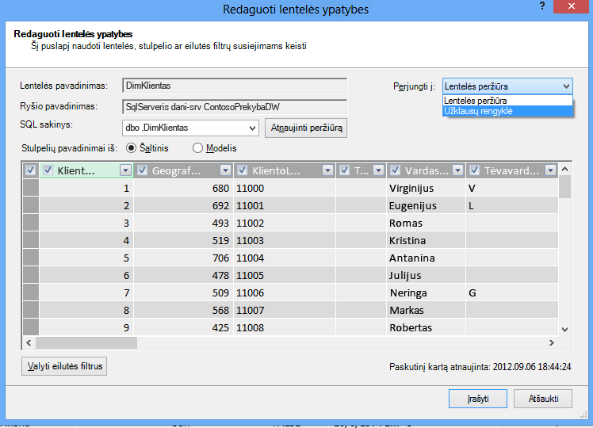Image resolution: width=593 pixels, height=428 pixels.
Task: Click the cell containing Kristina
Action: click(426, 240)
